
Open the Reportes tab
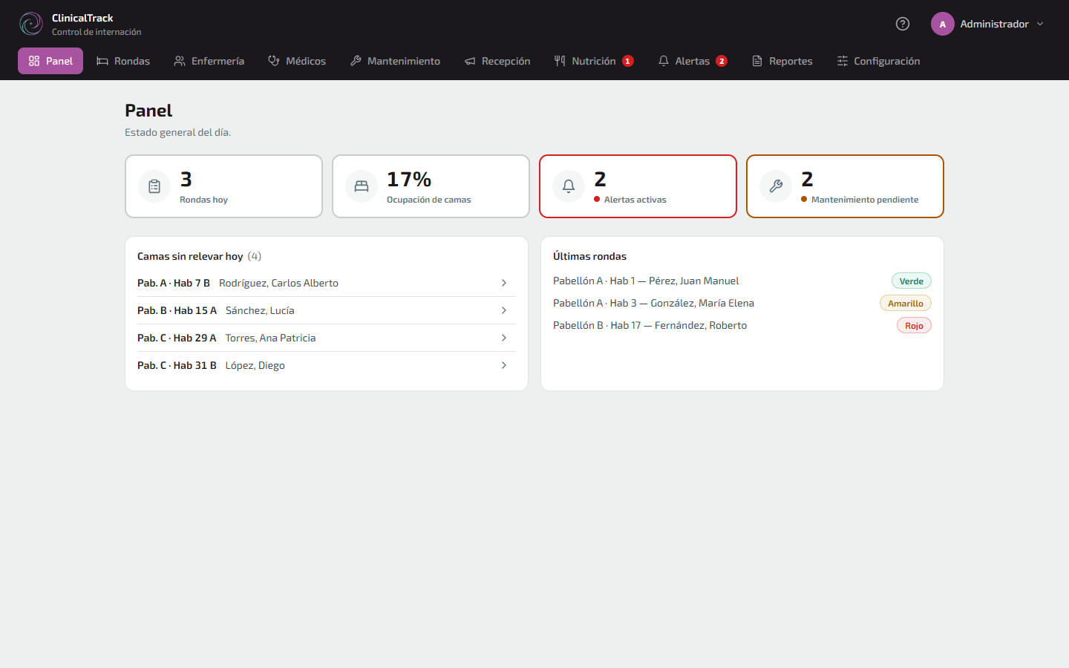[x=782, y=61]
